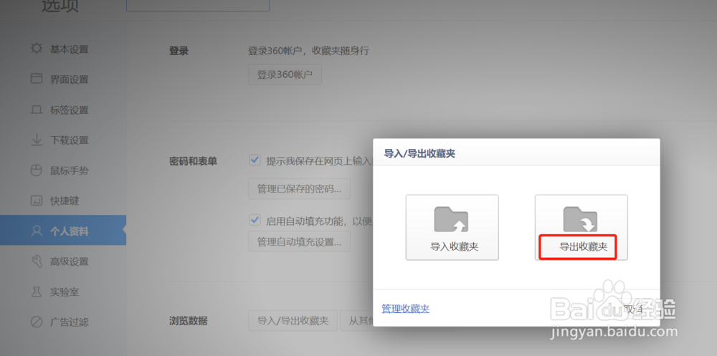Click 管理已保存的密码 button
This screenshot has height=356, width=717.
[x=299, y=188]
